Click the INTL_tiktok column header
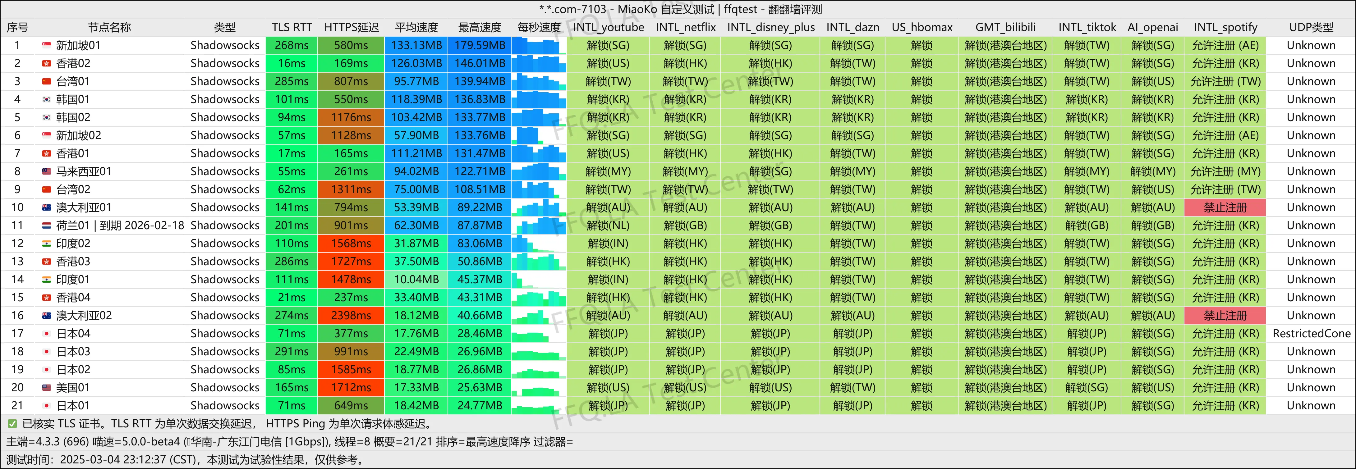Image resolution: width=1356 pixels, height=469 pixels. coord(1087,27)
